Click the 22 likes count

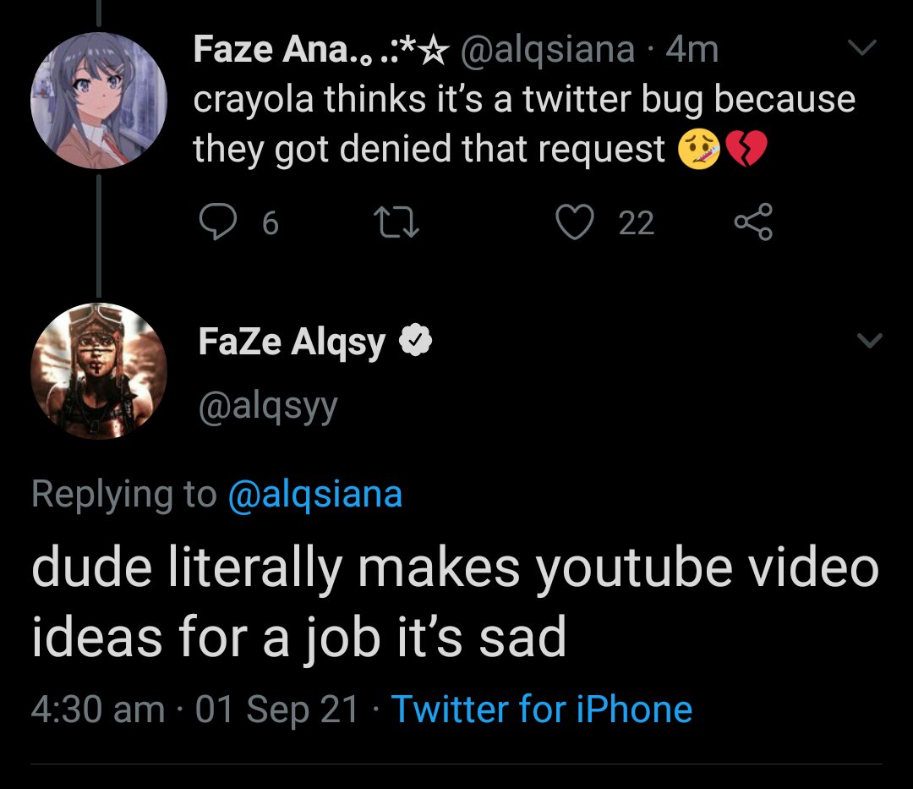637,223
